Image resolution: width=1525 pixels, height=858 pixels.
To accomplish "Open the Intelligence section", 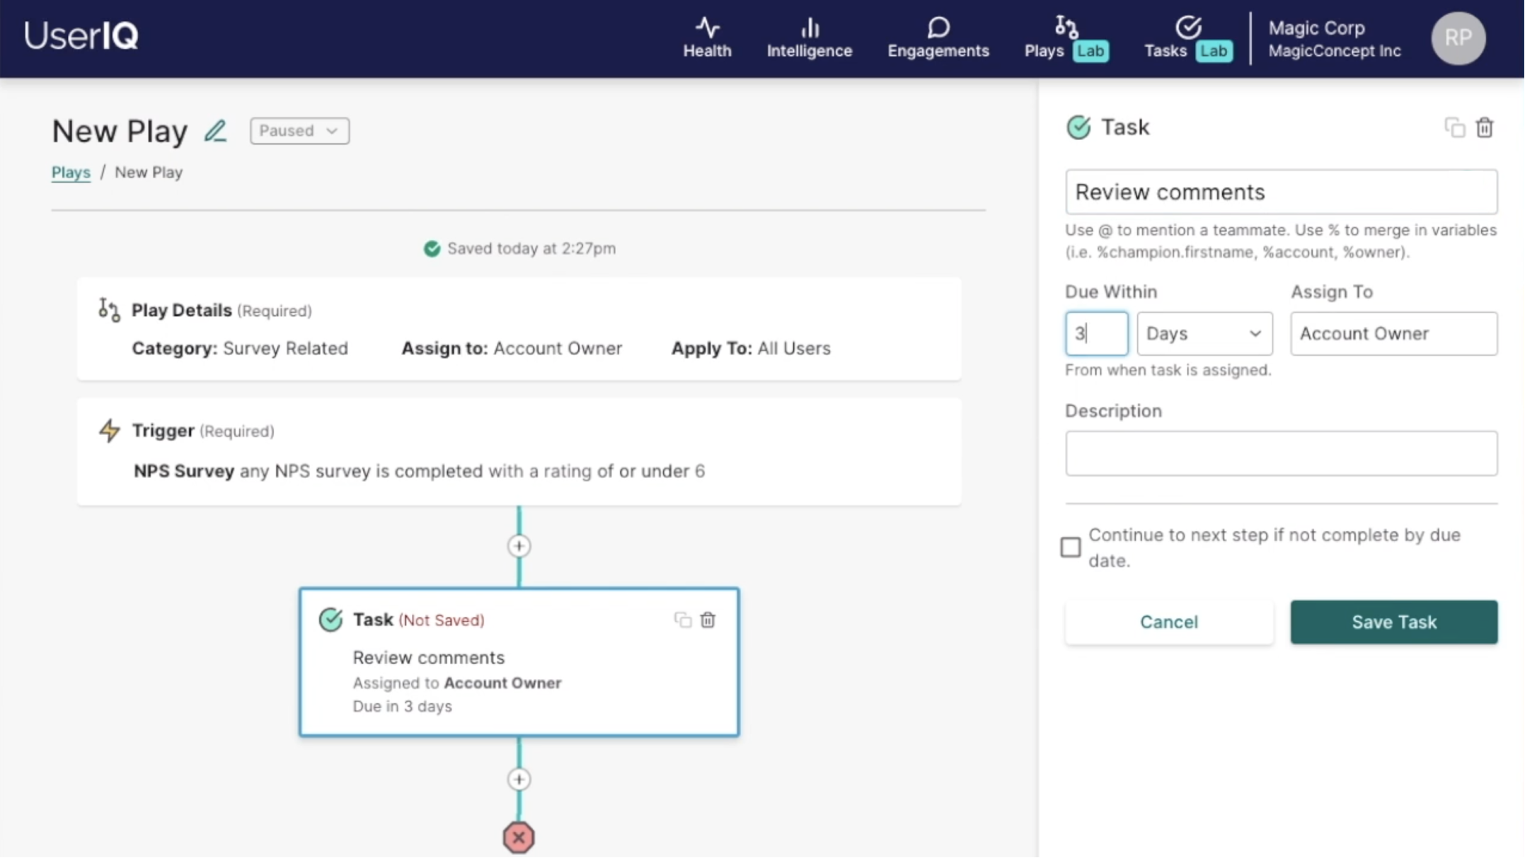I will [x=809, y=38].
